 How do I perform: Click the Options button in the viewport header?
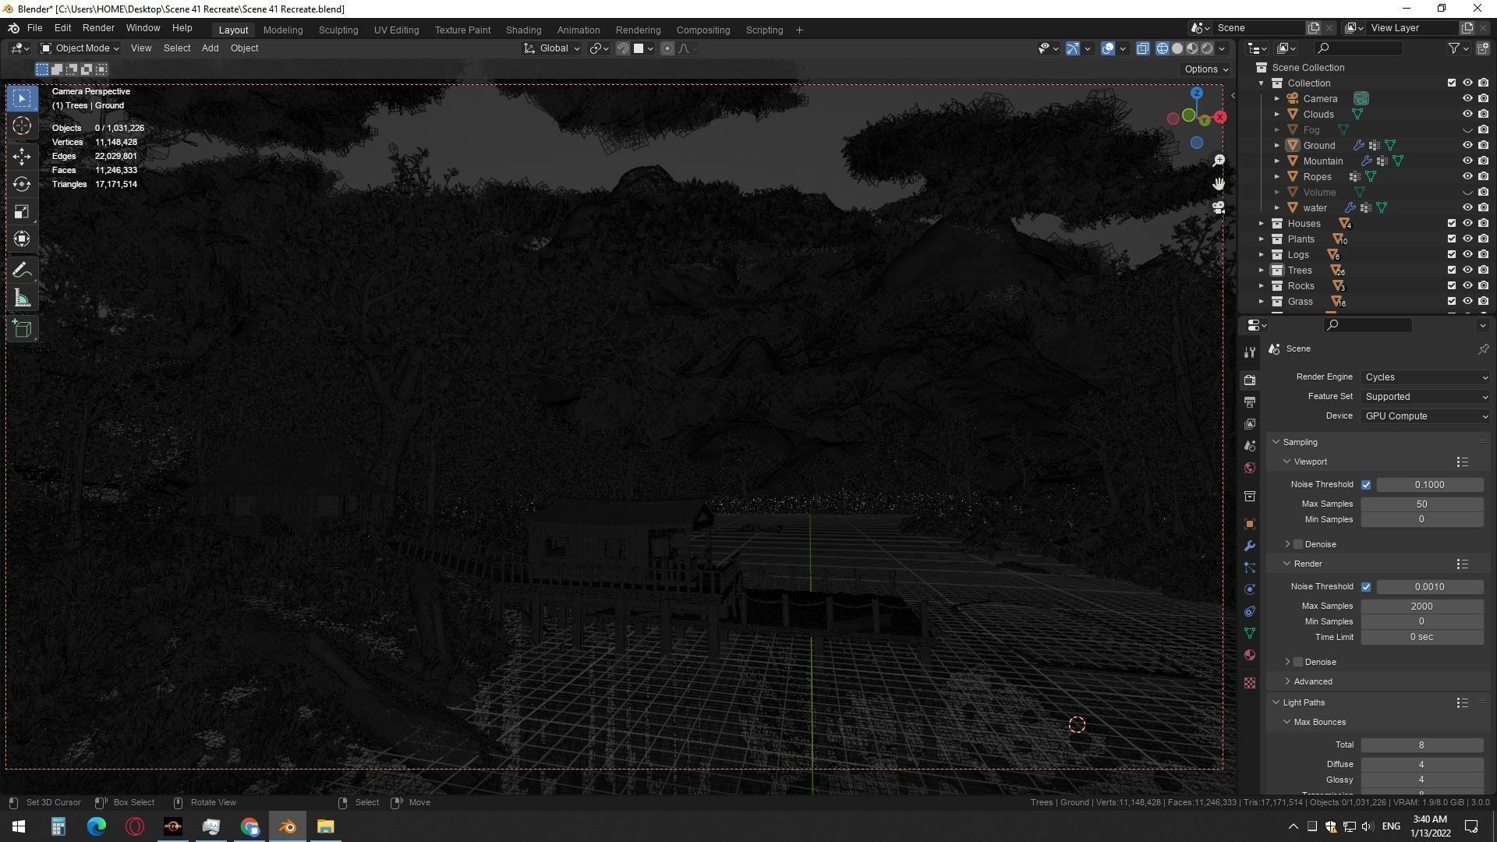[x=1205, y=69]
